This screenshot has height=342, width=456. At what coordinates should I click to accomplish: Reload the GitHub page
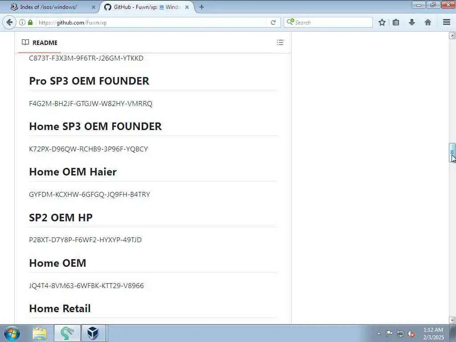point(273,22)
